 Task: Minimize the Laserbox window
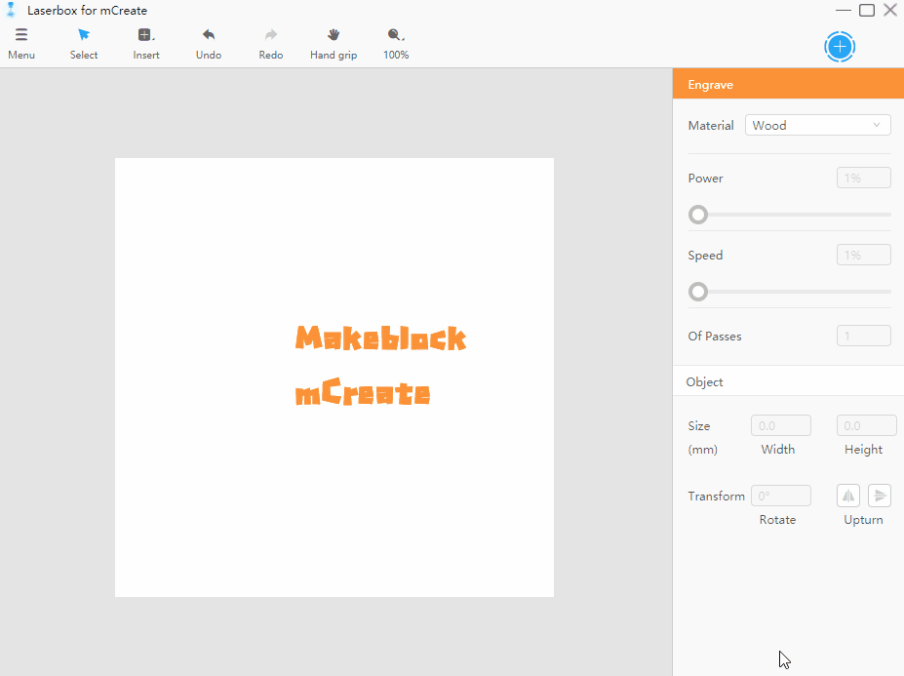(843, 10)
